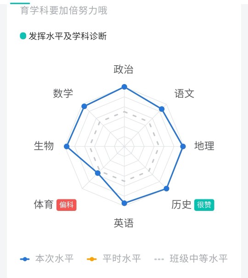Viewport: 248px width, 278px height.
Task: Select the 地理 data point on radar
Action: (x=183, y=147)
